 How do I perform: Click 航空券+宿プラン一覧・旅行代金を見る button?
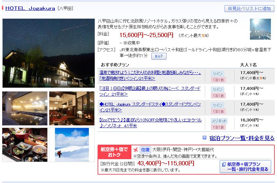pos(245,167)
